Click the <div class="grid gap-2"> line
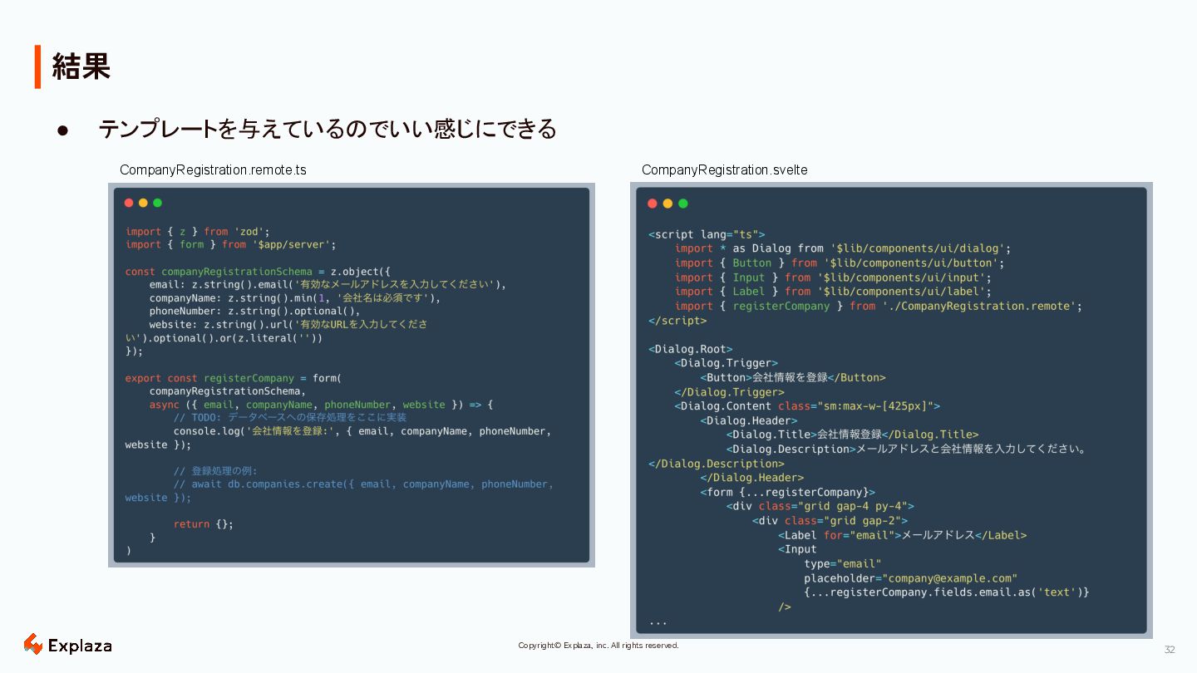Screen dimensions: 1197x673 [x=830, y=521]
